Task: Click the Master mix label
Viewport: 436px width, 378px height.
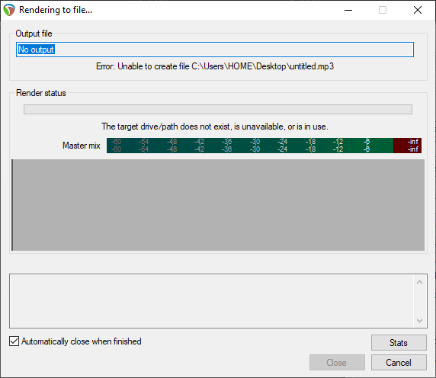Action: [82, 146]
